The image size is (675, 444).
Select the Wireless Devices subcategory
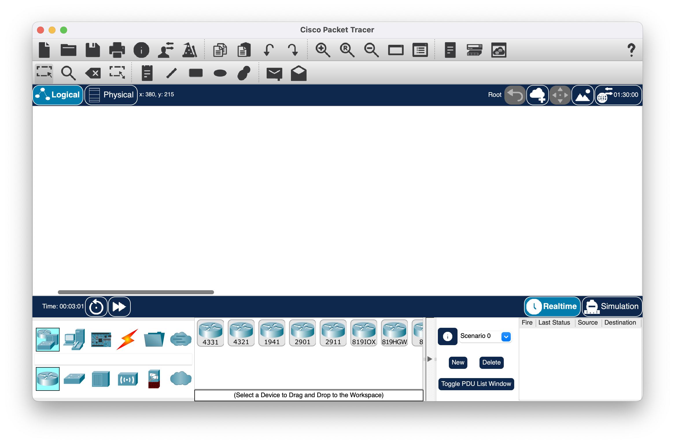127,379
